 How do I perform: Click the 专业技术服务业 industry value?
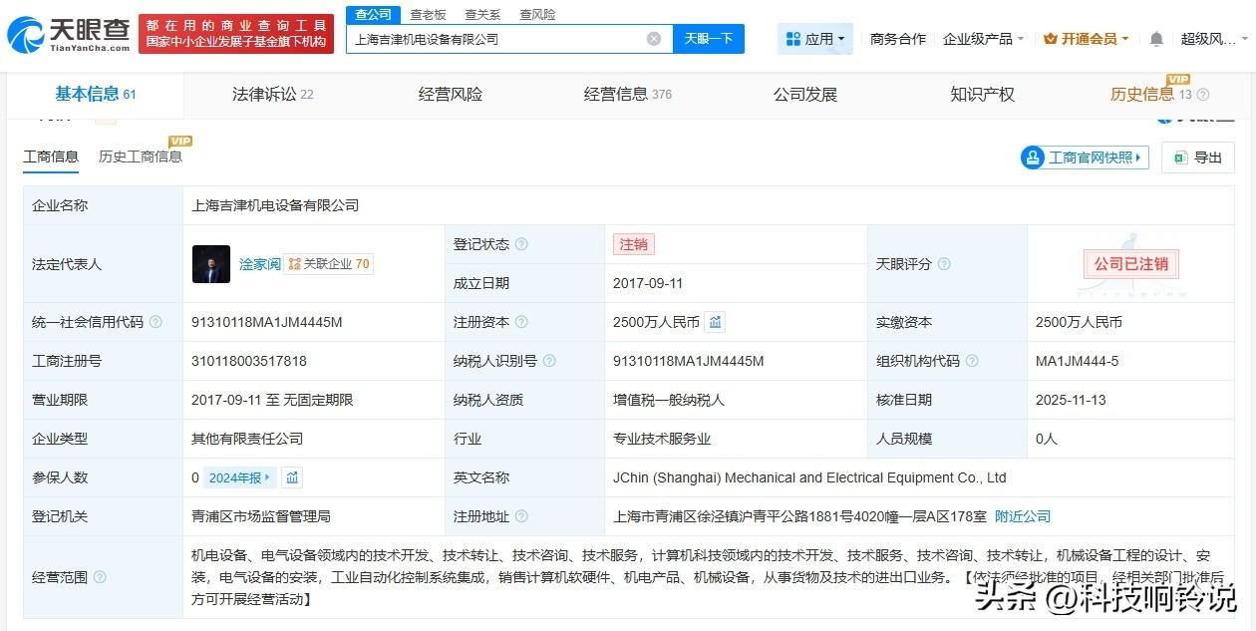pyautogui.click(x=662, y=439)
